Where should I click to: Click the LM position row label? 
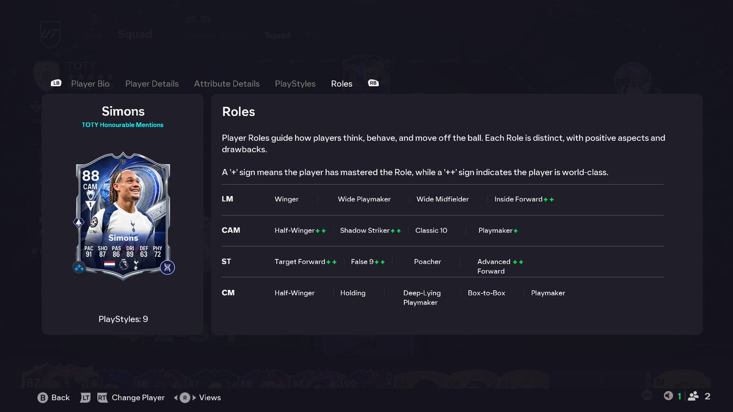tap(227, 199)
